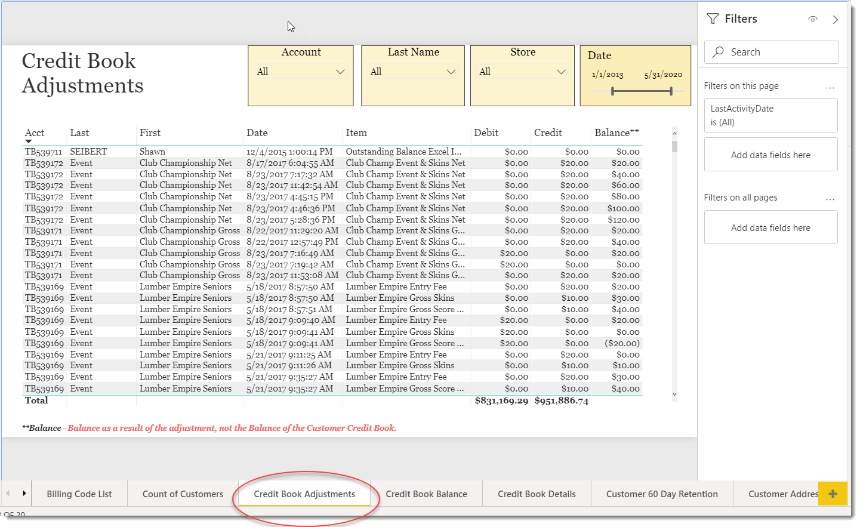Click the Date slicer range track

642,91
